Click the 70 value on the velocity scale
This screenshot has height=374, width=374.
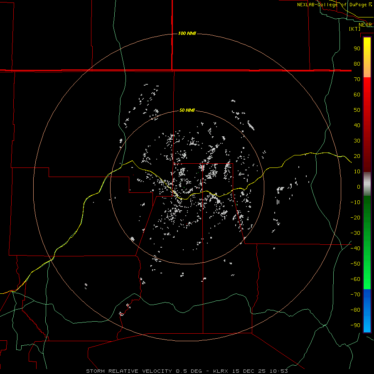tap(357, 79)
